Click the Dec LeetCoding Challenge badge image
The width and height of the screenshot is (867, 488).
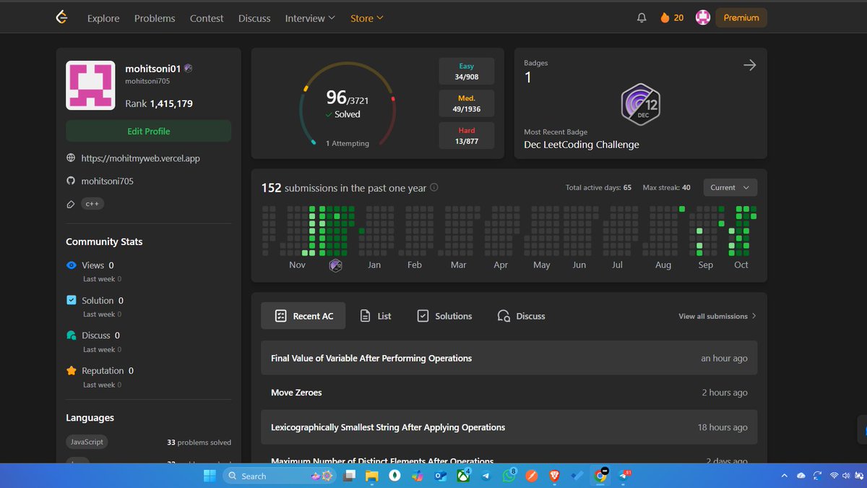(640, 105)
